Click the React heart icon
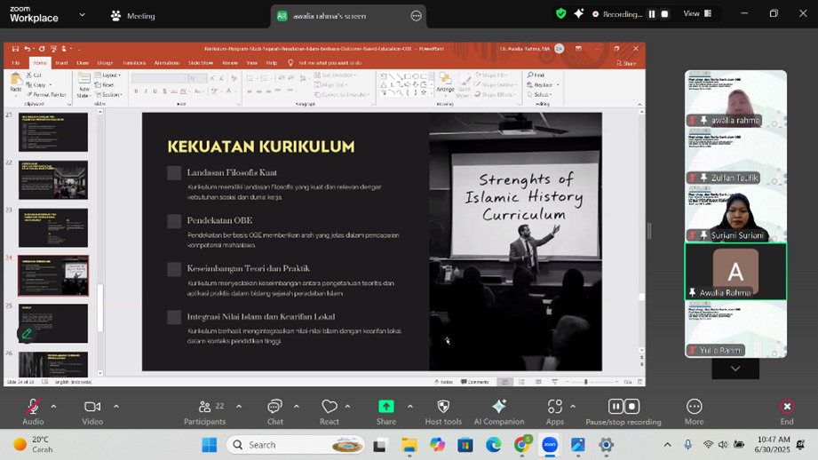The image size is (818, 460). tap(330, 407)
